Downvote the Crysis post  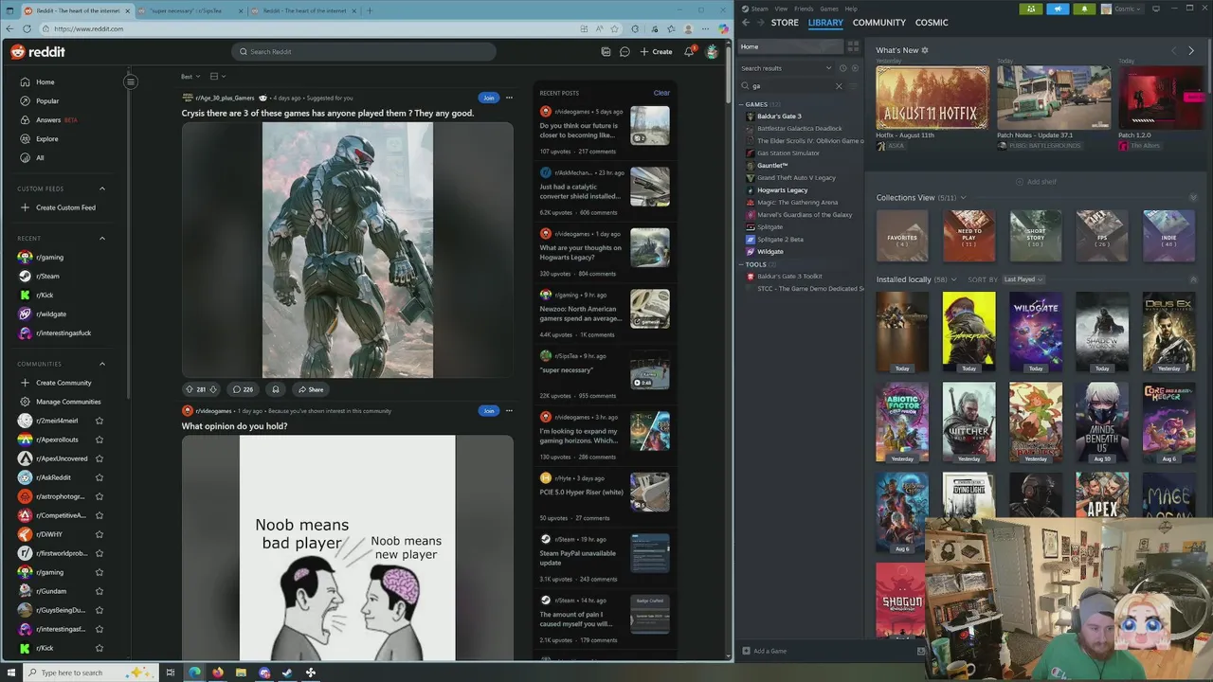[x=213, y=389]
